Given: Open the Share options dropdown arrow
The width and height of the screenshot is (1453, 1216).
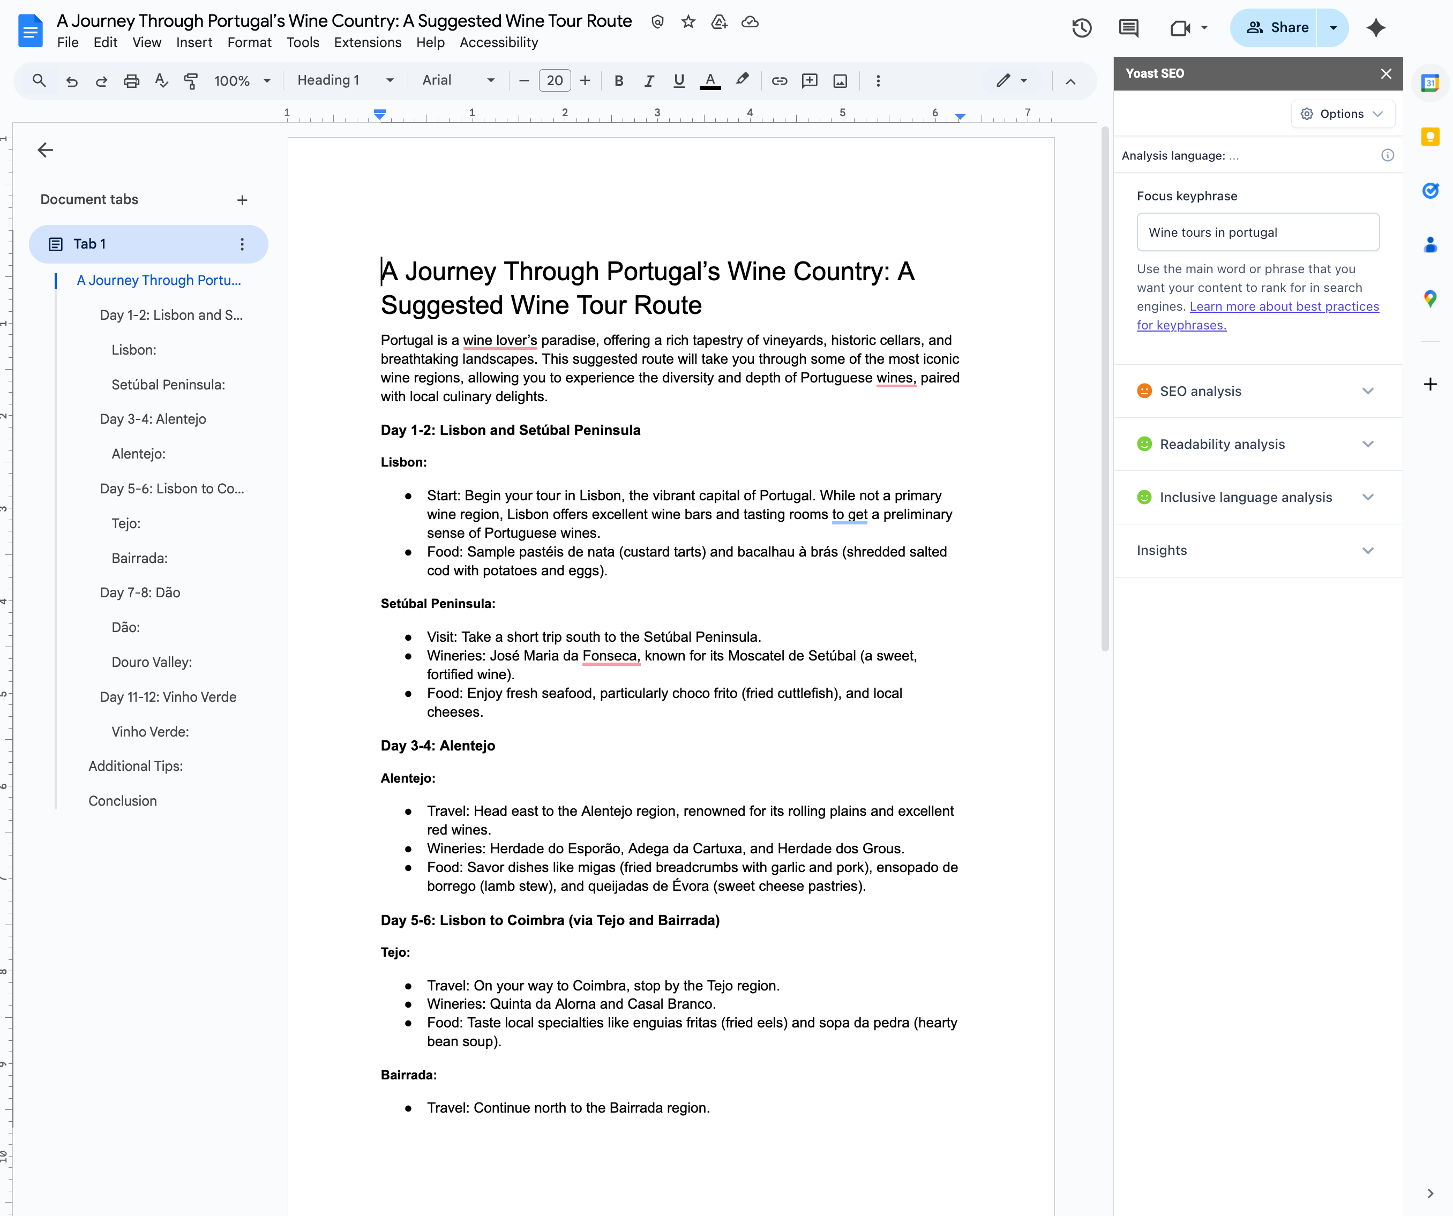Looking at the screenshot, I should coord(1332,28).
